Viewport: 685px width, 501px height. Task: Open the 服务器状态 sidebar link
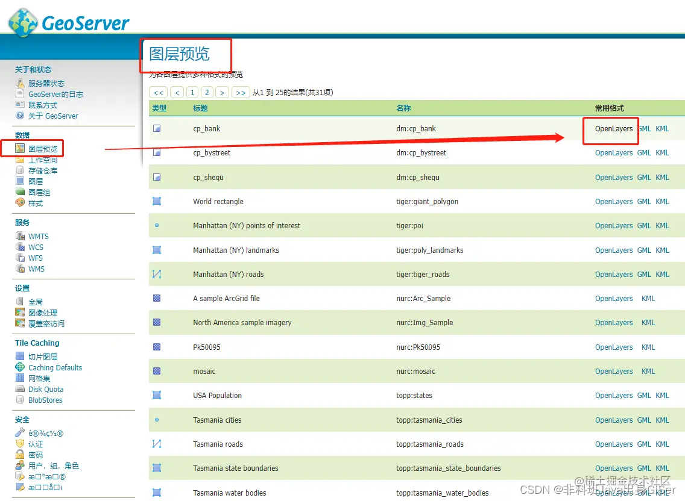[x=46, y=83]
